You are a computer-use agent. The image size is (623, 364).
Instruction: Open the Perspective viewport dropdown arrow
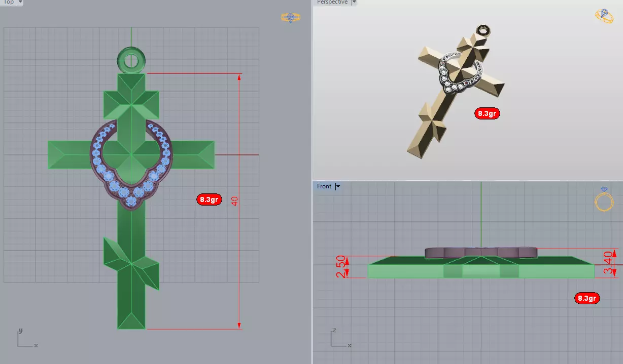coord(354,2)
